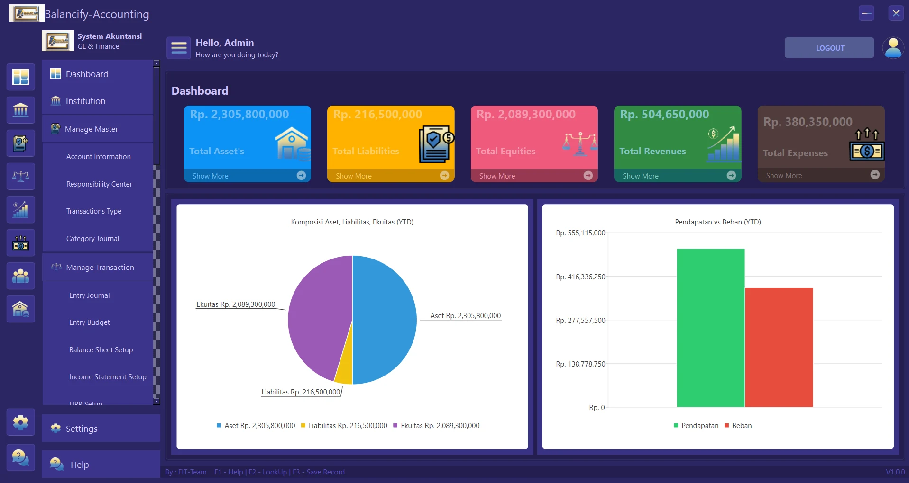
Task: Click the cash icon on Total Expenses card
Action: [x=866, y=144]
